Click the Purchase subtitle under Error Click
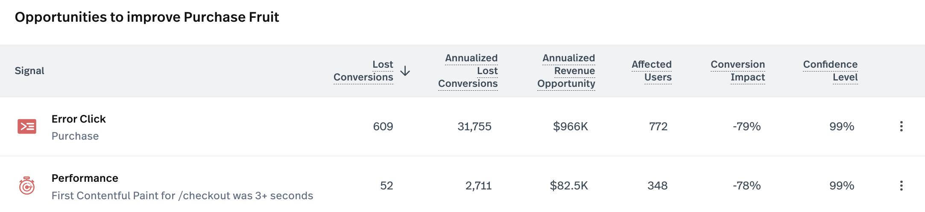 (x=75, y=136)
